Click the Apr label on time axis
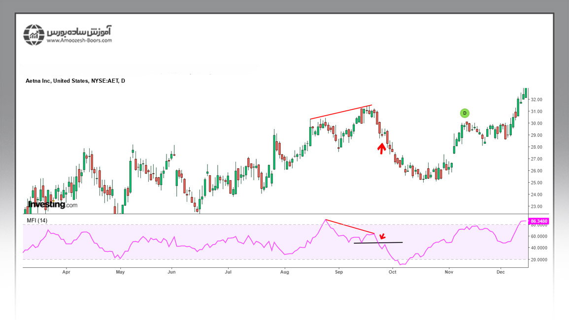569x320 pixels. point(67,271)
